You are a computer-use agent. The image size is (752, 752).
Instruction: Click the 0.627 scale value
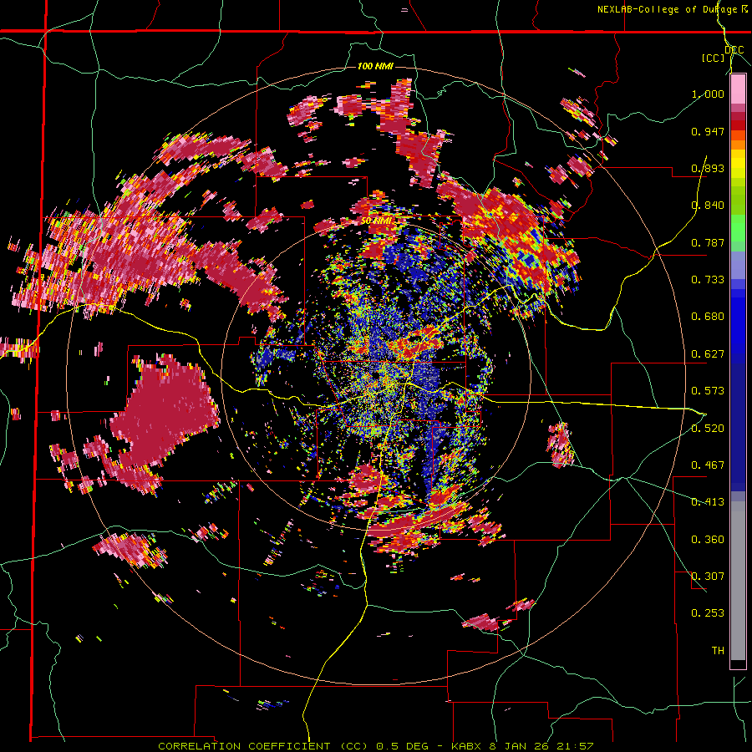pos(708,354)
